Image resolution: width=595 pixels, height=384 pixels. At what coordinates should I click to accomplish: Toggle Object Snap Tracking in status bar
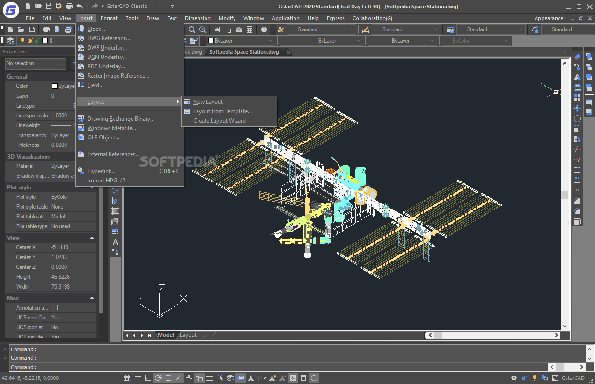(179, 378)
